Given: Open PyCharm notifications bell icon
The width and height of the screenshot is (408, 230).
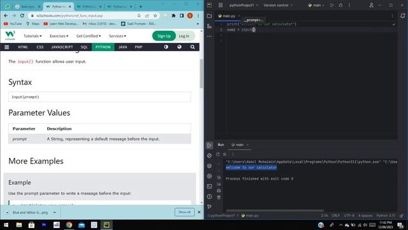Looking at the screenshot, I should [x=402, y=16].
